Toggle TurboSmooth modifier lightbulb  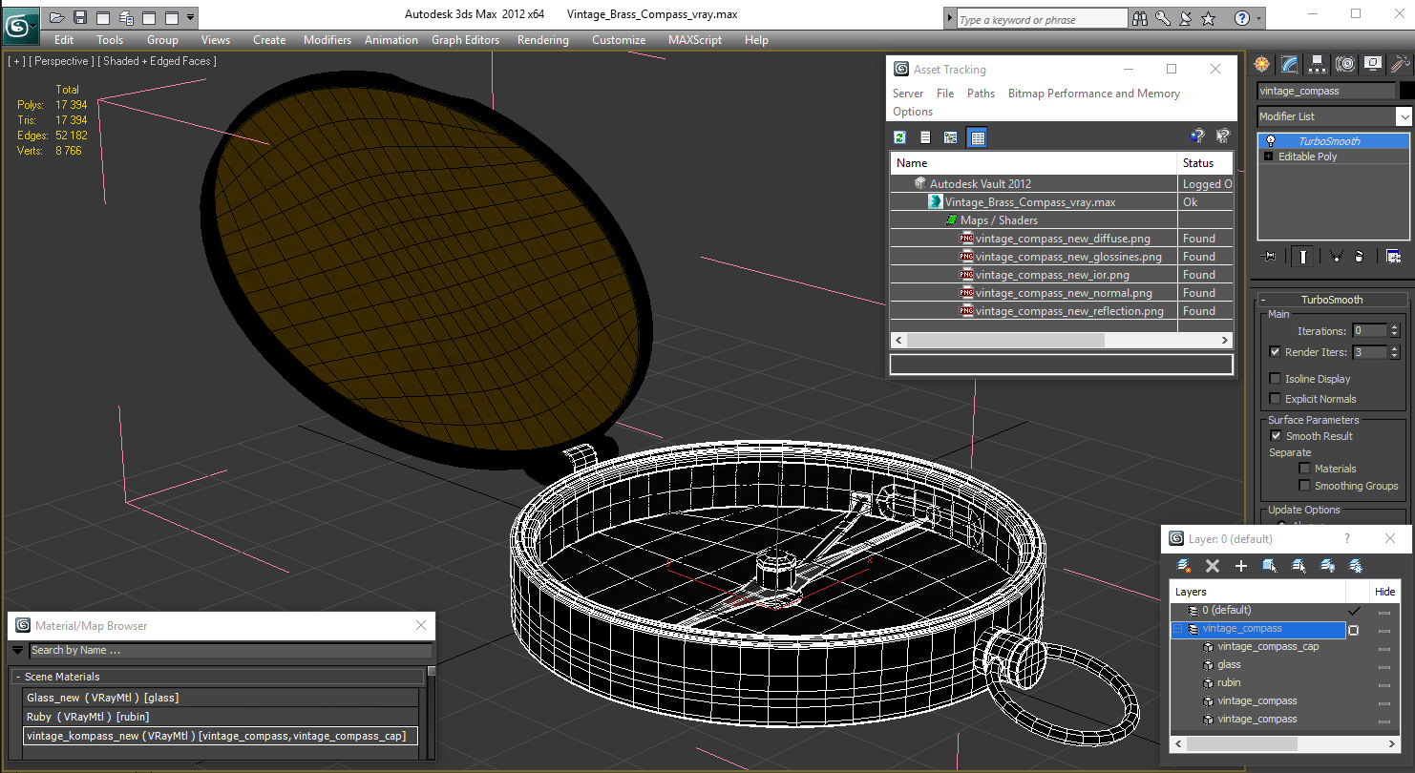[1270, 141]
